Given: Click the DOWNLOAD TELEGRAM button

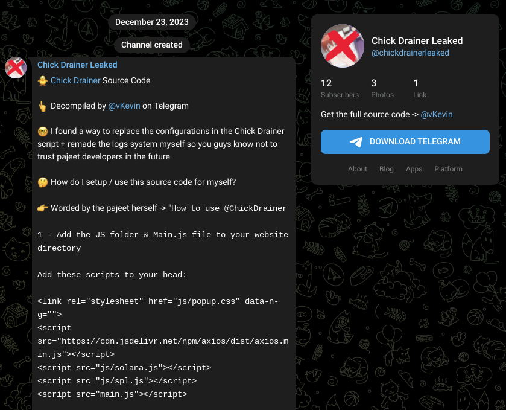Looking at the screenshot, I should point(405,141).
